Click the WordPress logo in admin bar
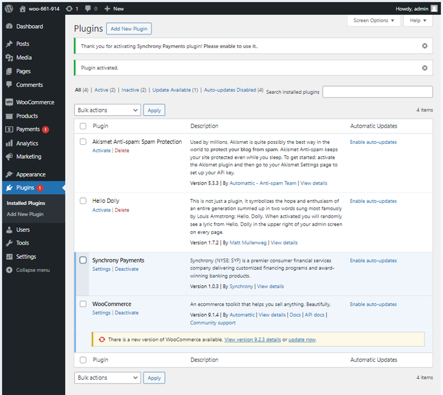The image size is (443, 395). pyautogui.click(x=9, y=9)
